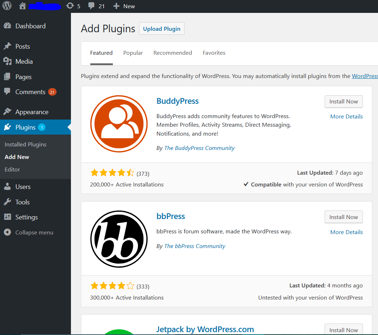Click 'Untested with your version of WordPress'
This screenshot has width=378, height=335.
tap(311, 298)
